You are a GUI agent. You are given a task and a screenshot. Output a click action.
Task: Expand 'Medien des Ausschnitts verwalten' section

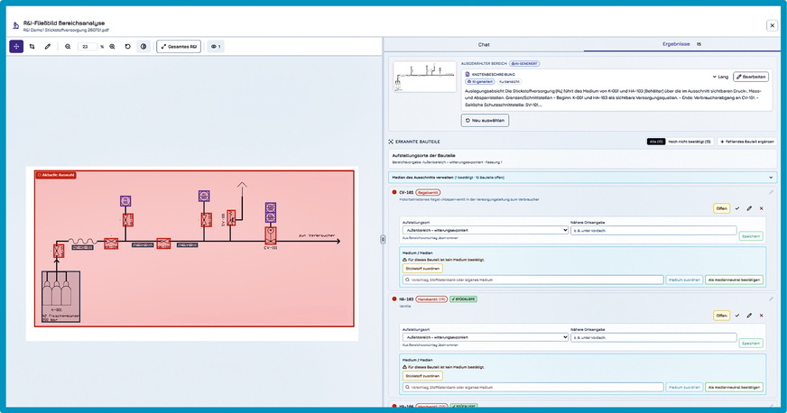pyautogui.click(x=583, y=178)
